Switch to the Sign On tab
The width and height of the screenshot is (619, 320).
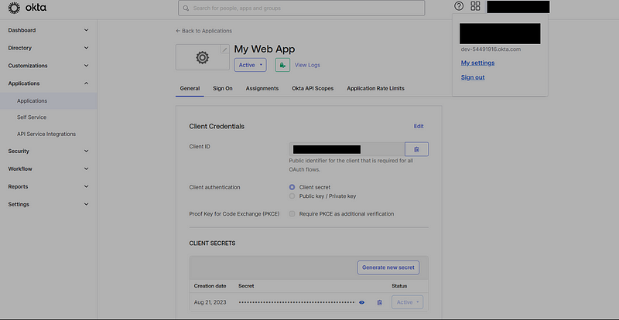223,88
